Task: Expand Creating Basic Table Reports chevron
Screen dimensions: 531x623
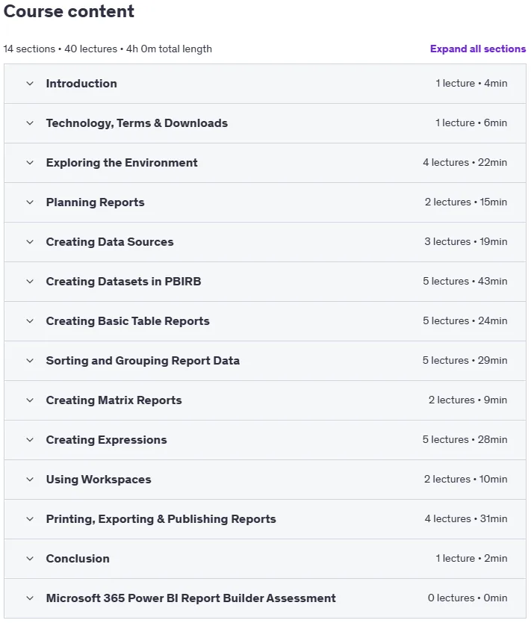Action: click(30, 321)
